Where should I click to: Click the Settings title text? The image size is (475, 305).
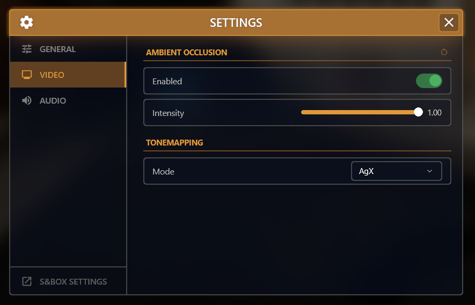click(236, 23)
